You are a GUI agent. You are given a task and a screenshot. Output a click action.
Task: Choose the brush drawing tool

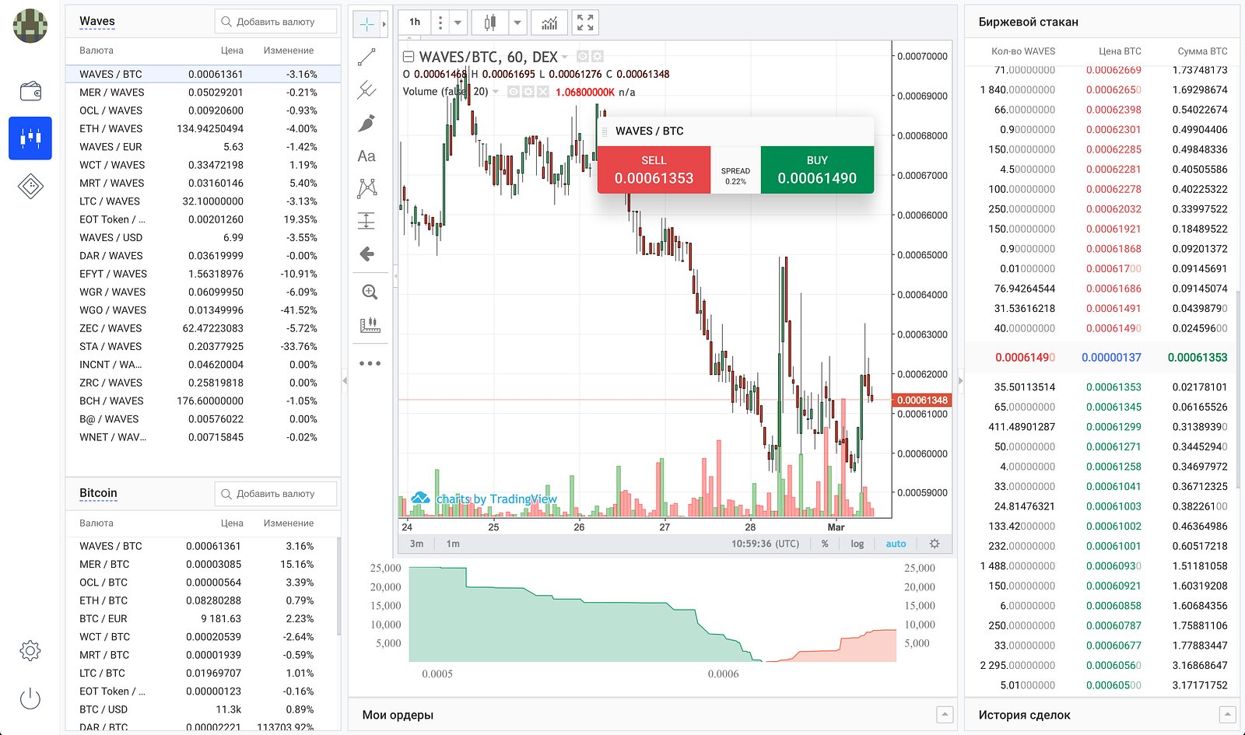[366, 123]
